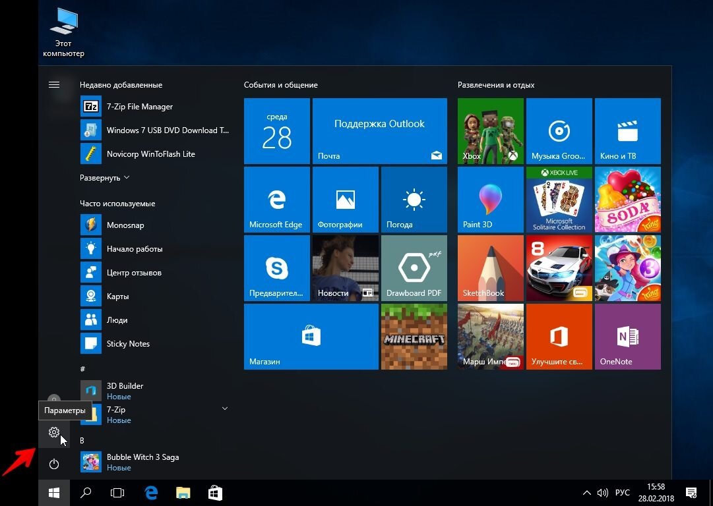The width and height of the screenshot is (713, 506).
Task: Launch Bubble Witch 3 Saga from list
Action: pos(154,462)
